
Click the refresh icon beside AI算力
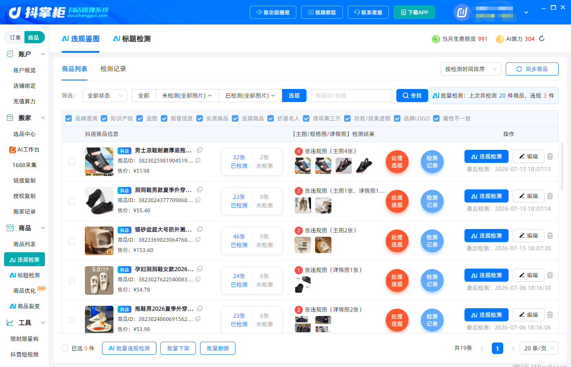tap(542, 39)
